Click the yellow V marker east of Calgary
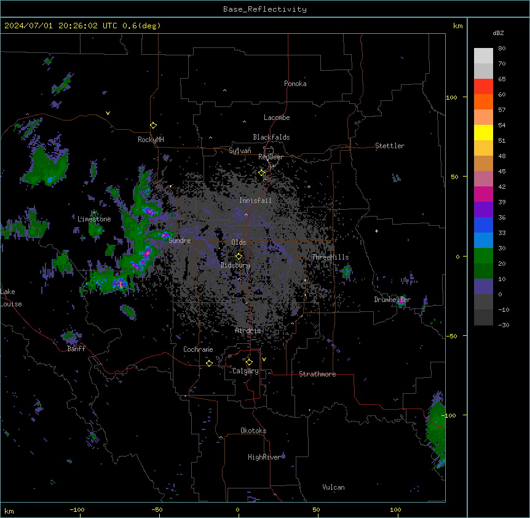The width and height of the screenshot is (530, 518). click(264, 359)
